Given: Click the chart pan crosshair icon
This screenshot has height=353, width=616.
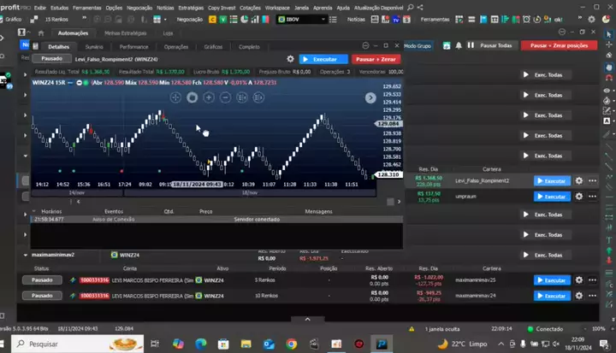Looking at the screenshot, I should coord(175,97).
